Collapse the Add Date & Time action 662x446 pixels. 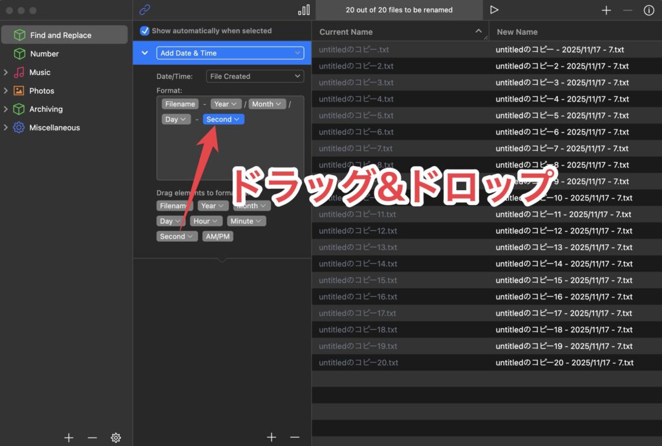click(x=145, y=53)
